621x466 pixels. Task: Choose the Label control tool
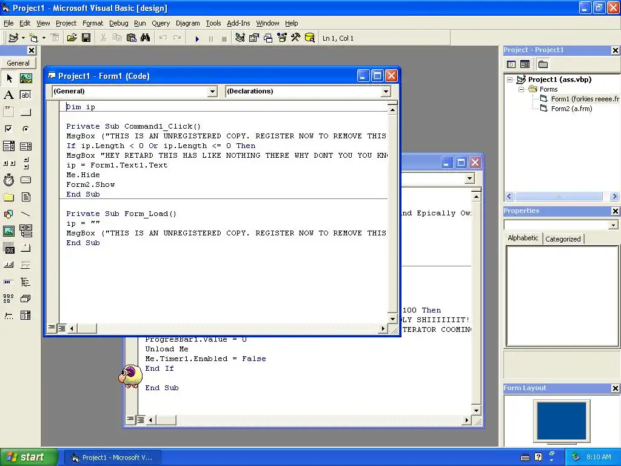pos(8,95)
